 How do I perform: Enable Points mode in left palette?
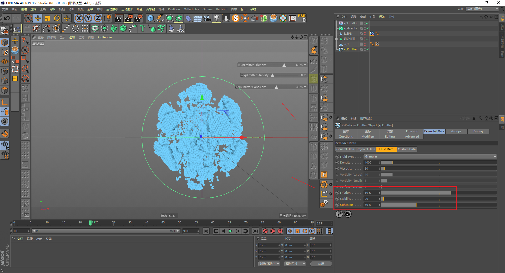(5, 71)
